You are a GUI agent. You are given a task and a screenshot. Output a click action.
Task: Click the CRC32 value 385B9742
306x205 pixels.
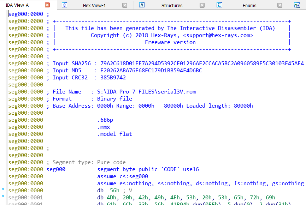113,78
